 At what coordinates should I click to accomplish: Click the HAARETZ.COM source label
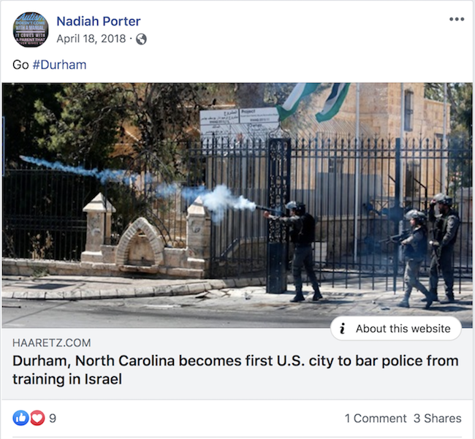point(51,343)
